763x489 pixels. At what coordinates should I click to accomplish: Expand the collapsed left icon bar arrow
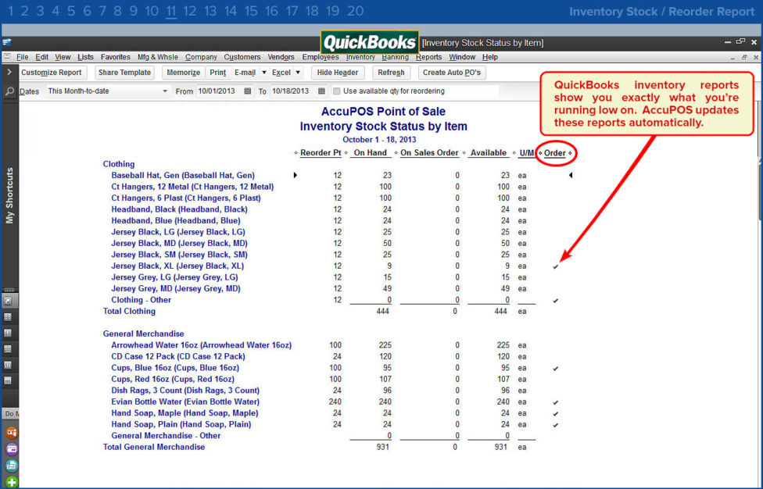click(9, 72)
